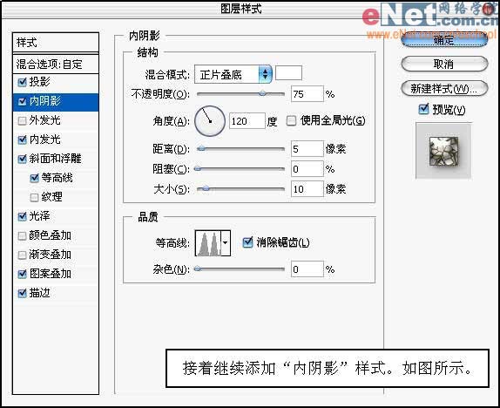
Task: Toggle the 光泽 satin checkbox
Action: tap(22, 216)
